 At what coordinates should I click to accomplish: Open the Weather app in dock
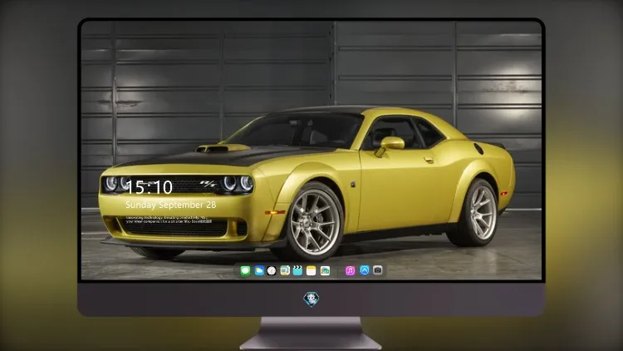[x=259, y=271]
